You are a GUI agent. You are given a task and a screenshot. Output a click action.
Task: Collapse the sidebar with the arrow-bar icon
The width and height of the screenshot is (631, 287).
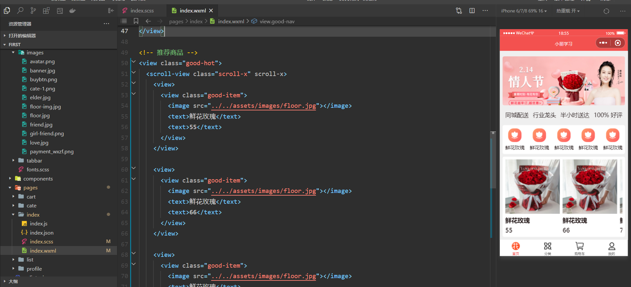tap(111, 11)
